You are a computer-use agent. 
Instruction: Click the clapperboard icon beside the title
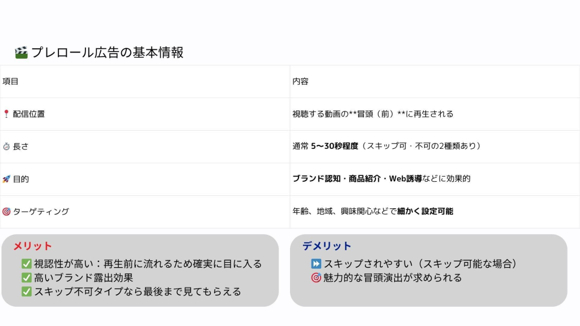[21, 53]
